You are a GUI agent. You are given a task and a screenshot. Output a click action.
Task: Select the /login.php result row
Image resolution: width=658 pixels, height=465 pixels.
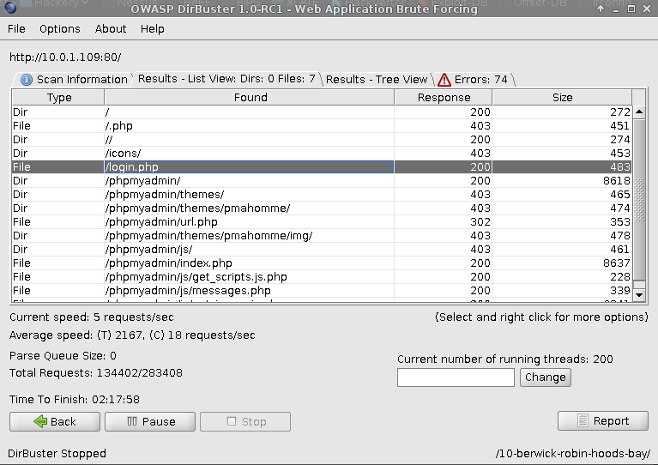pyautogui.click(x=249, y=167)
